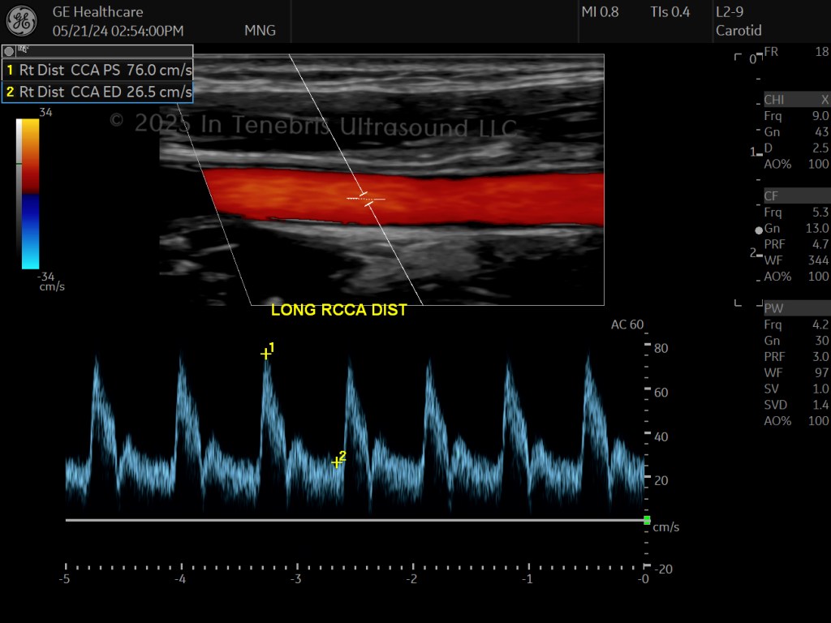
Task: Select the CHI parameters header
Action: [797, 100]
